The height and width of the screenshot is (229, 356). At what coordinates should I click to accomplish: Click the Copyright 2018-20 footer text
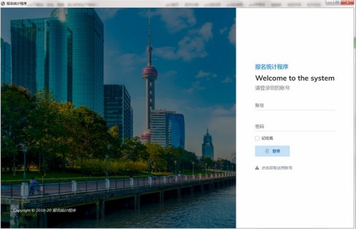click(x=44, y=211)
